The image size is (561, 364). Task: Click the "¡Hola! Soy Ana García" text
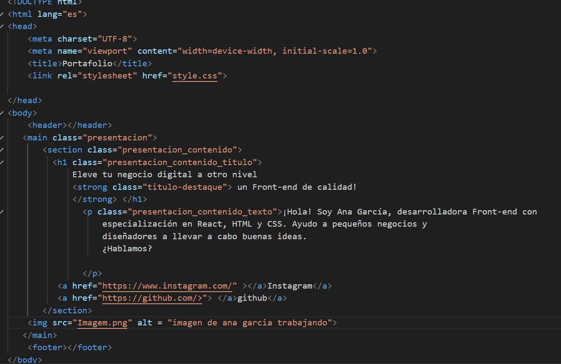pyautogui.click(x=338, y=212)
